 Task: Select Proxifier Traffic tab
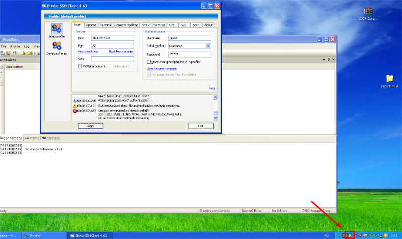(x=32, y=138)
